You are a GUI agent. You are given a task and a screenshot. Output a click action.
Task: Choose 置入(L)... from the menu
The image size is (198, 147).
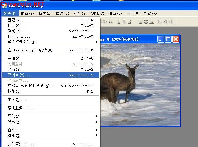pyautogui.click(x=51, y=100)
